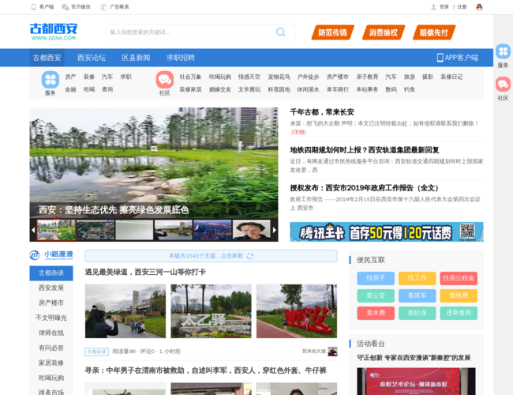The width and height of the screenshot is (513, 395).
Task: Open the APP客户端 link
Action: tap(458, 58)
